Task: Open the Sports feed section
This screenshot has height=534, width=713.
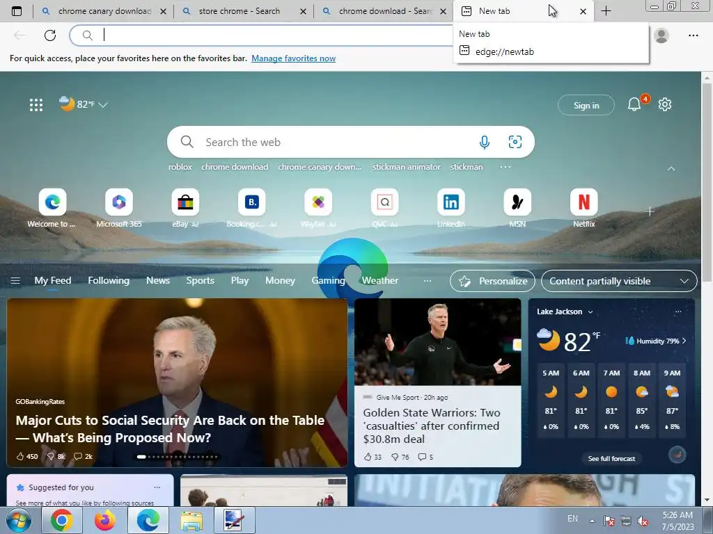Action: click(200, 281)
